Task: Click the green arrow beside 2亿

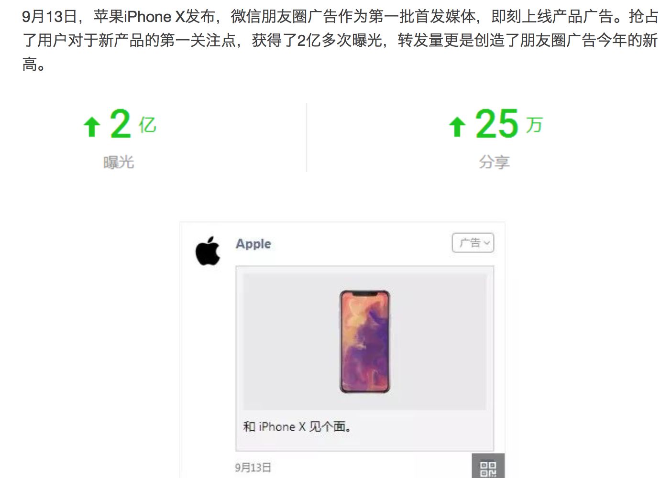Action: [x=92, y=127]
